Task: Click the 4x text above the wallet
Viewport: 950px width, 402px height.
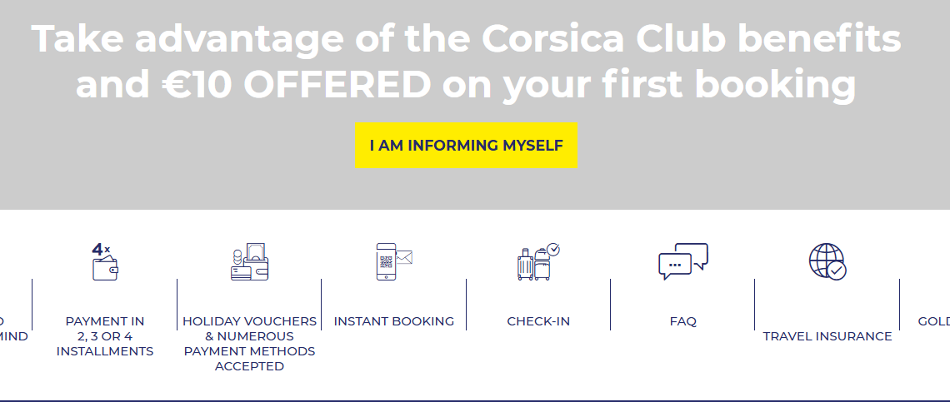Action: 101,249
